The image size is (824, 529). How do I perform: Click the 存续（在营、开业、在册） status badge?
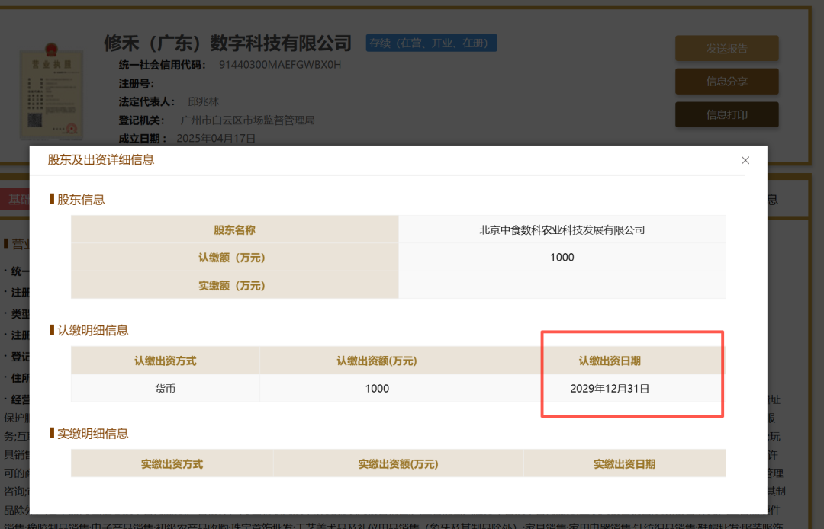[x=431, y=43]
